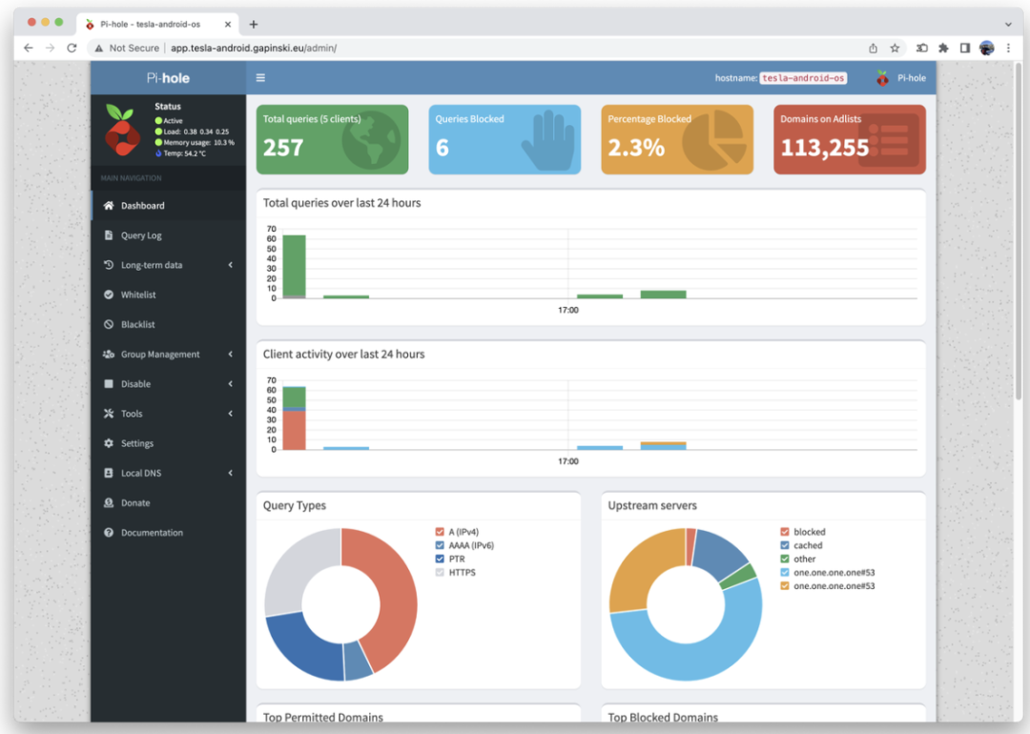Toggle the blue one.one.one.one#53 checkbox
Screen dimensions: 1030x734
[784, 573]
